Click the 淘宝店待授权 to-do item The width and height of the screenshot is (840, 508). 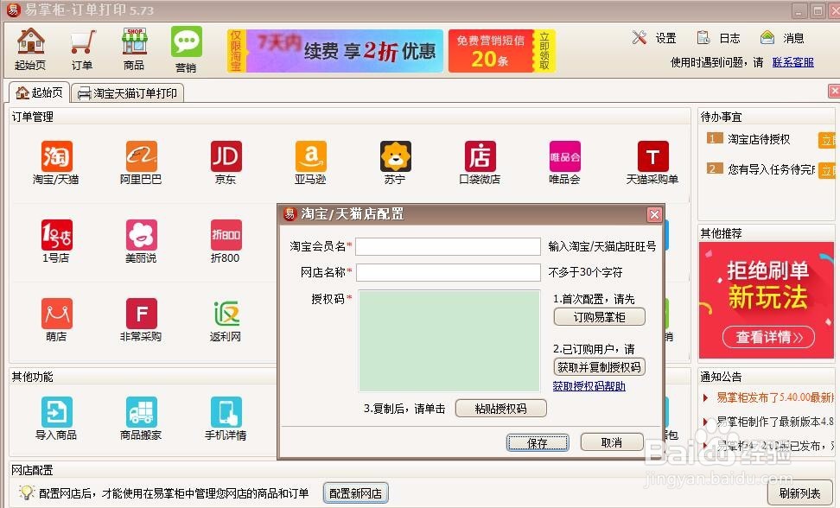click(x=759, y=139)
